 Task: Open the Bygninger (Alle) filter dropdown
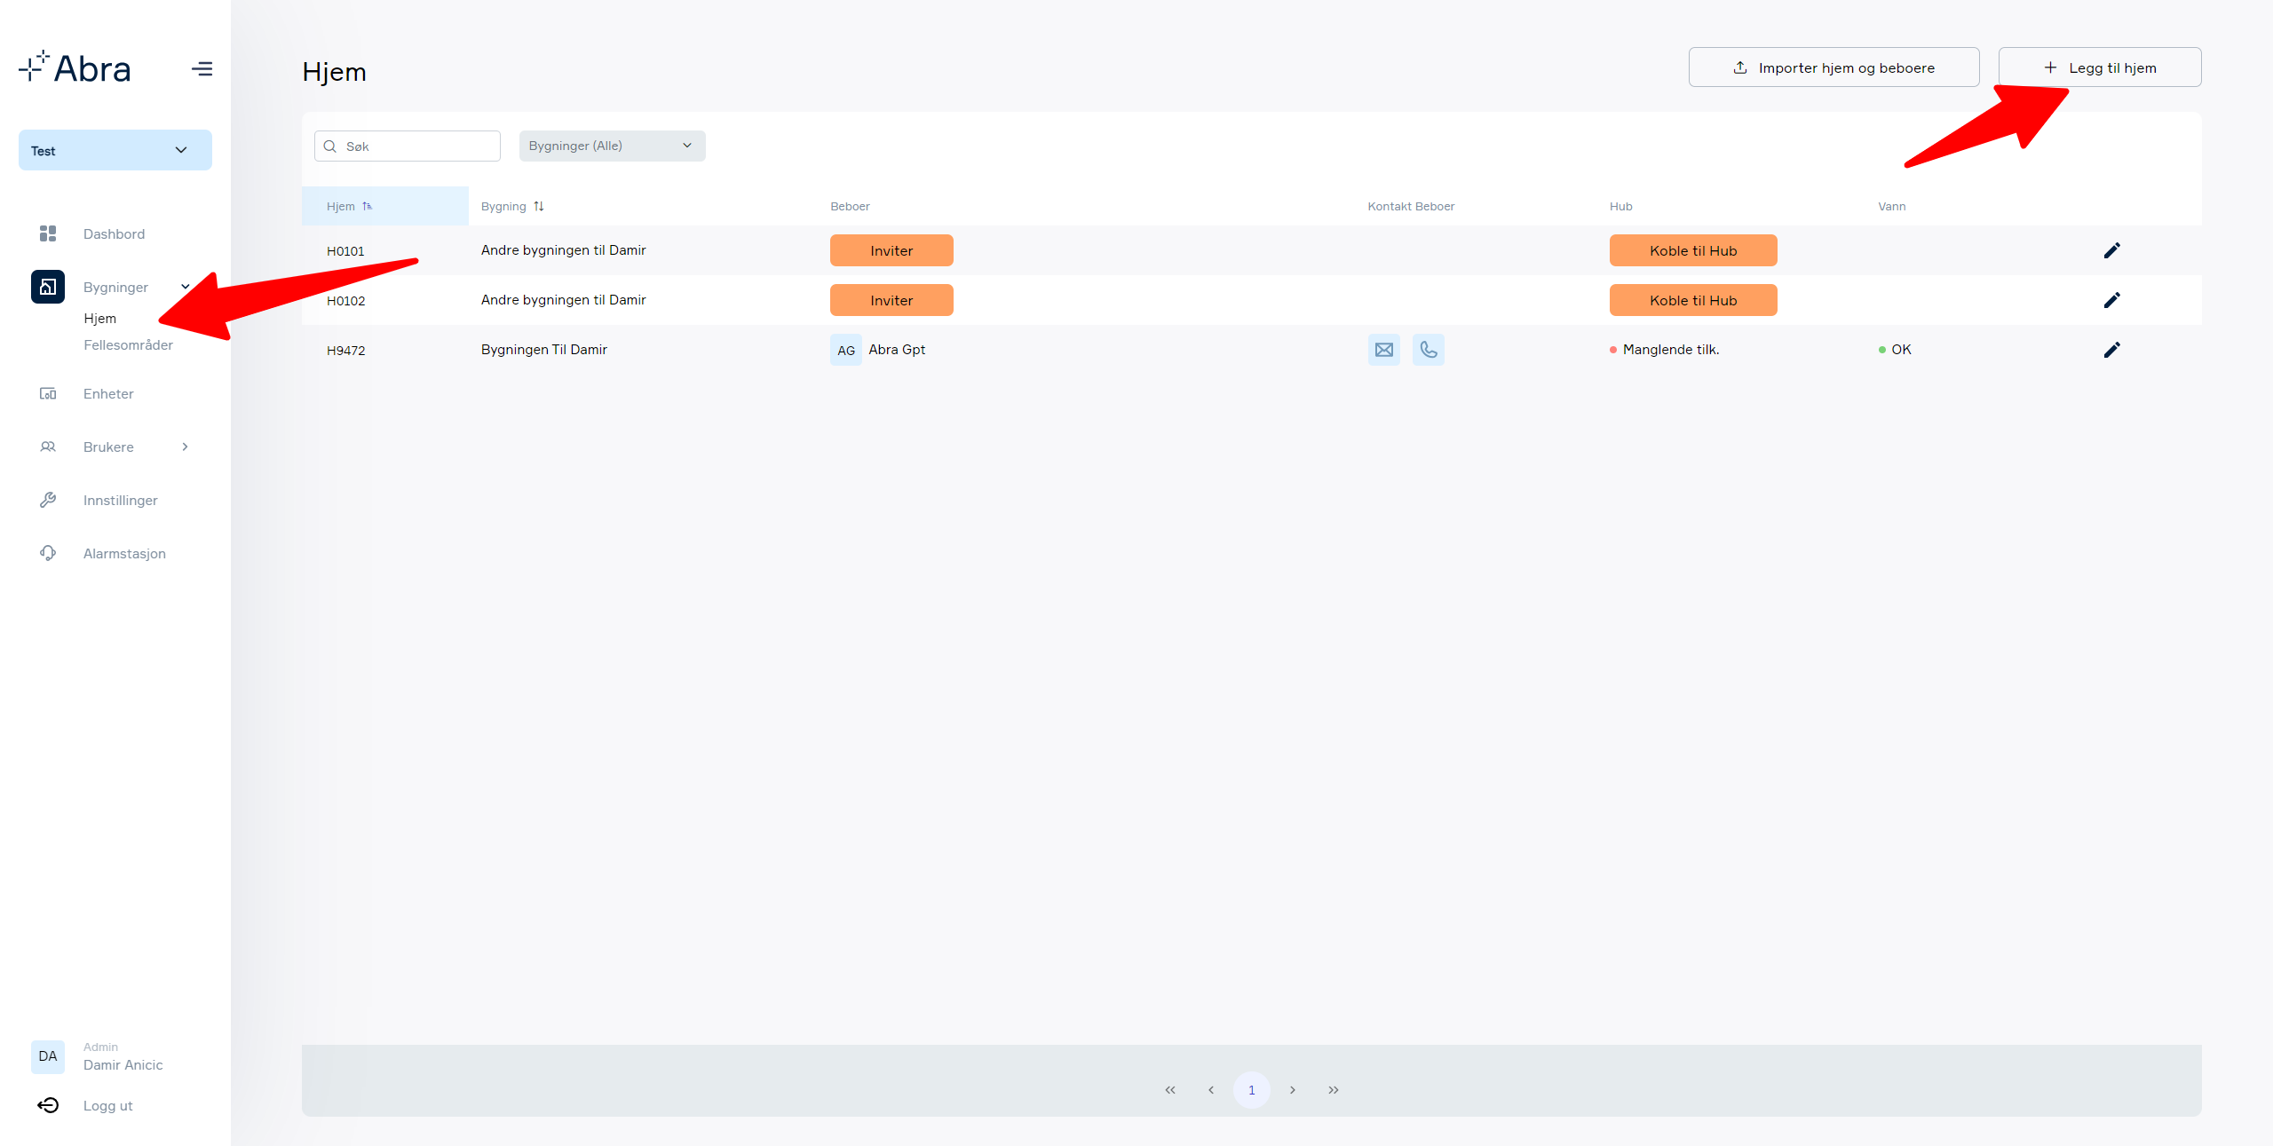613,146
